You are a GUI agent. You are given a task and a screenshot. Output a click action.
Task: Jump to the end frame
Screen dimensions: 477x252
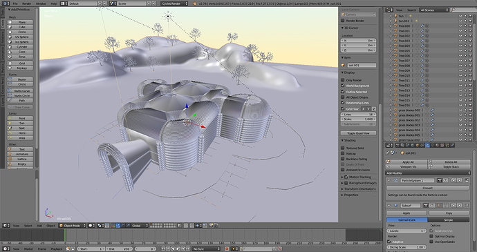188,249
